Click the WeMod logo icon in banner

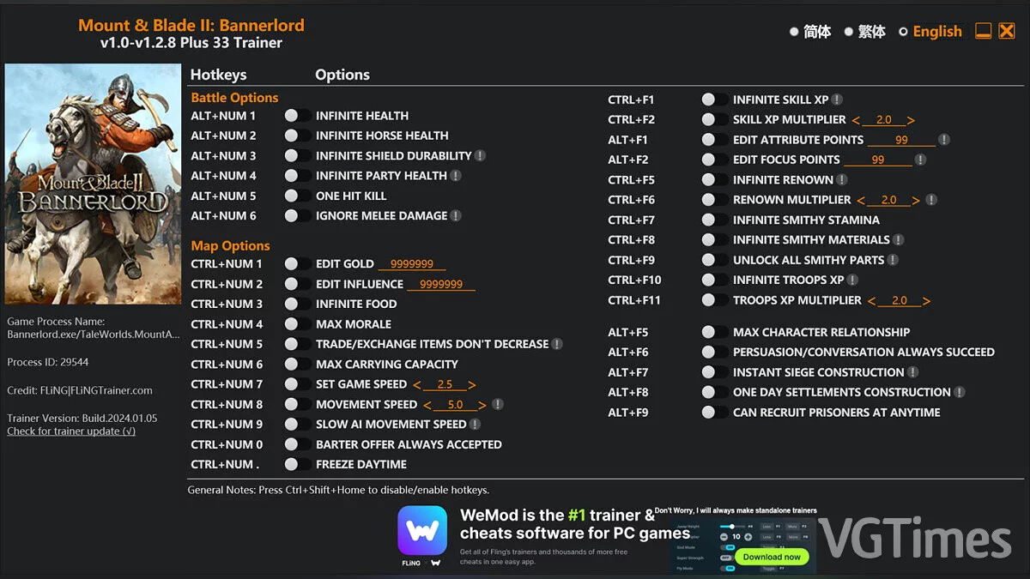[422, 531]
